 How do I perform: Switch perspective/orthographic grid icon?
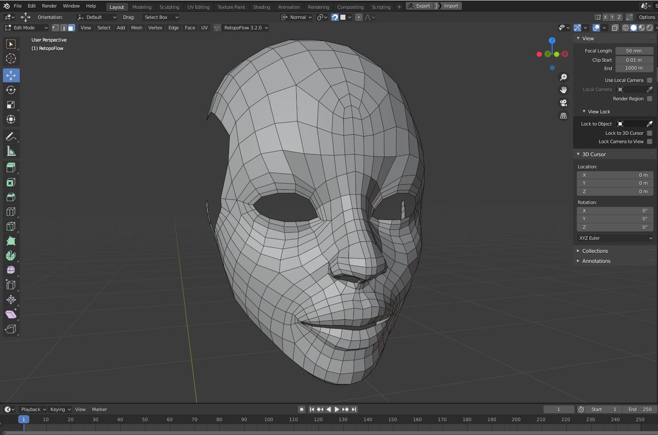click(x=563, y=116)
